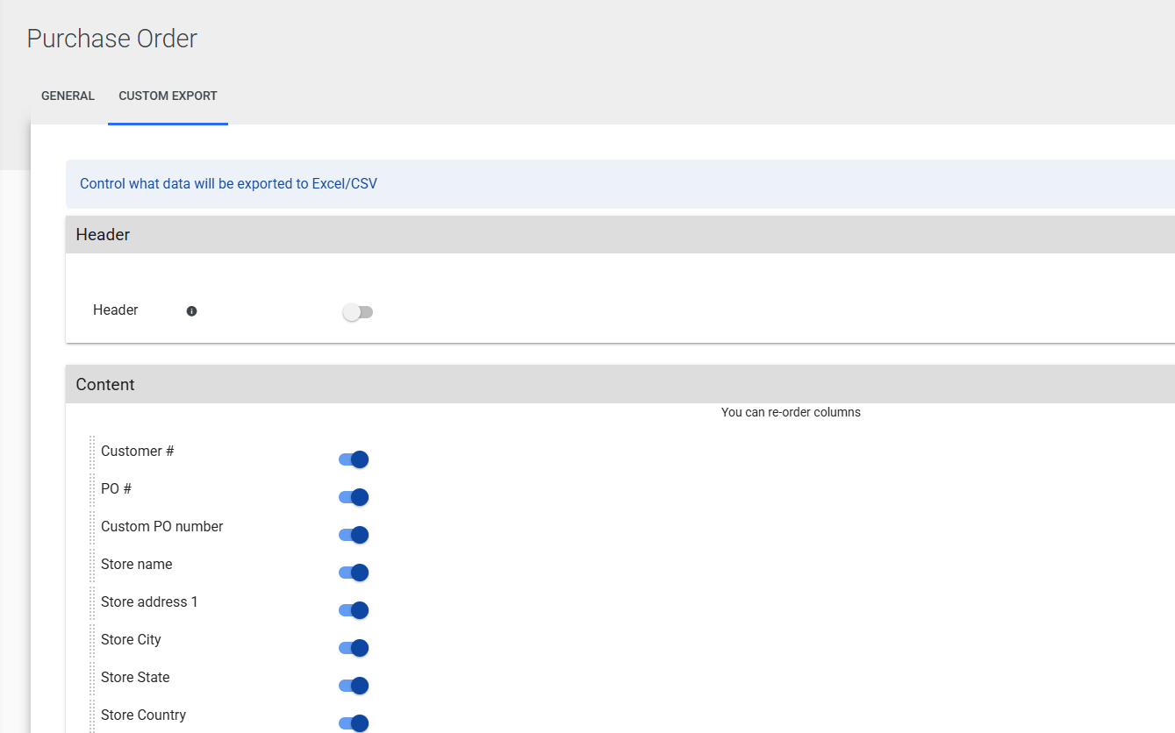Select the Custom Export tab
The width and height of the screenshot is (1175, 733).
pyautogui.click(x=168, y=96)
